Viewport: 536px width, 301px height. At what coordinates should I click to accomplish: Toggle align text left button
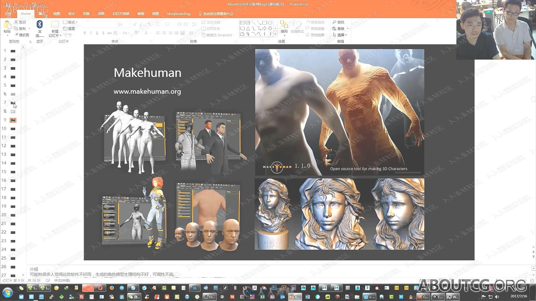click(158, 33)
